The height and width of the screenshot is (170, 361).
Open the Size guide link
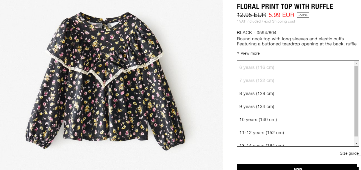tap(349, 153)
